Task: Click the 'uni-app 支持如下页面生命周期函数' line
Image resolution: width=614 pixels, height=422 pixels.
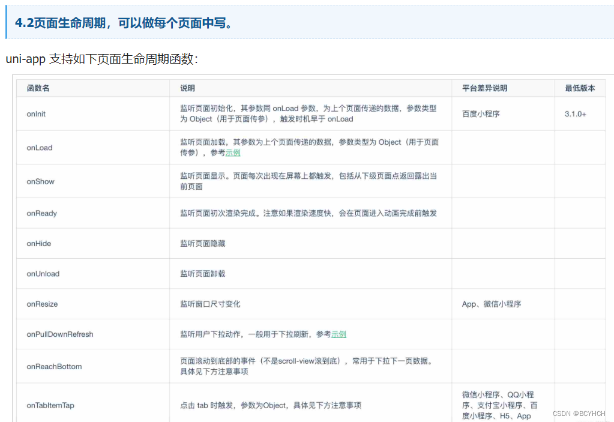Action: (102, 59)
